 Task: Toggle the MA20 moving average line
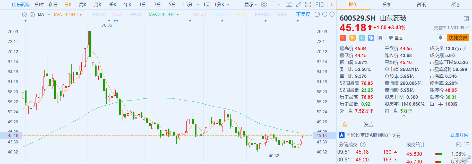[x=117, y=14]
